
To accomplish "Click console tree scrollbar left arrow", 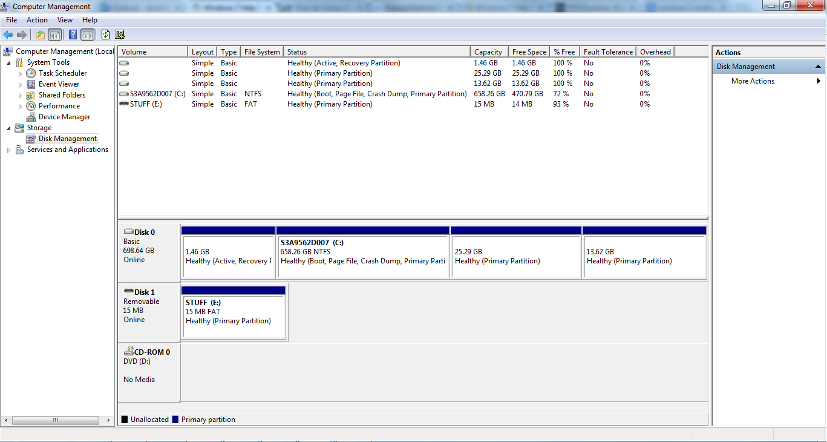I will coord(6,420).
